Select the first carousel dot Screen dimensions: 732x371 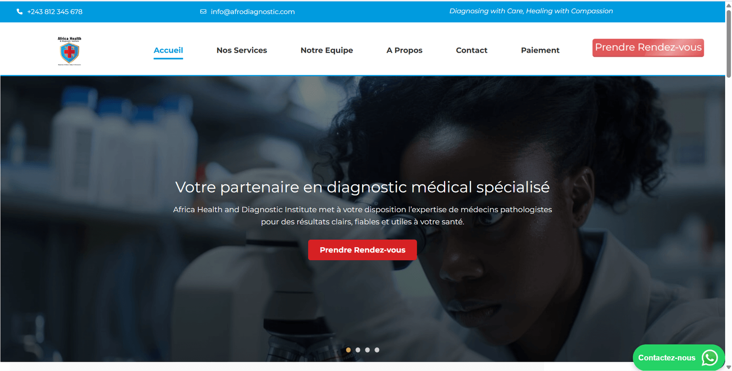pyautogui.click(x=348, y=350)
